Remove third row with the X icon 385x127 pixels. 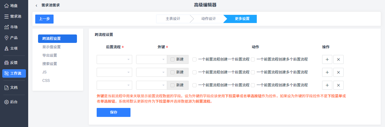pyautogui.click(x=338, y=85)
